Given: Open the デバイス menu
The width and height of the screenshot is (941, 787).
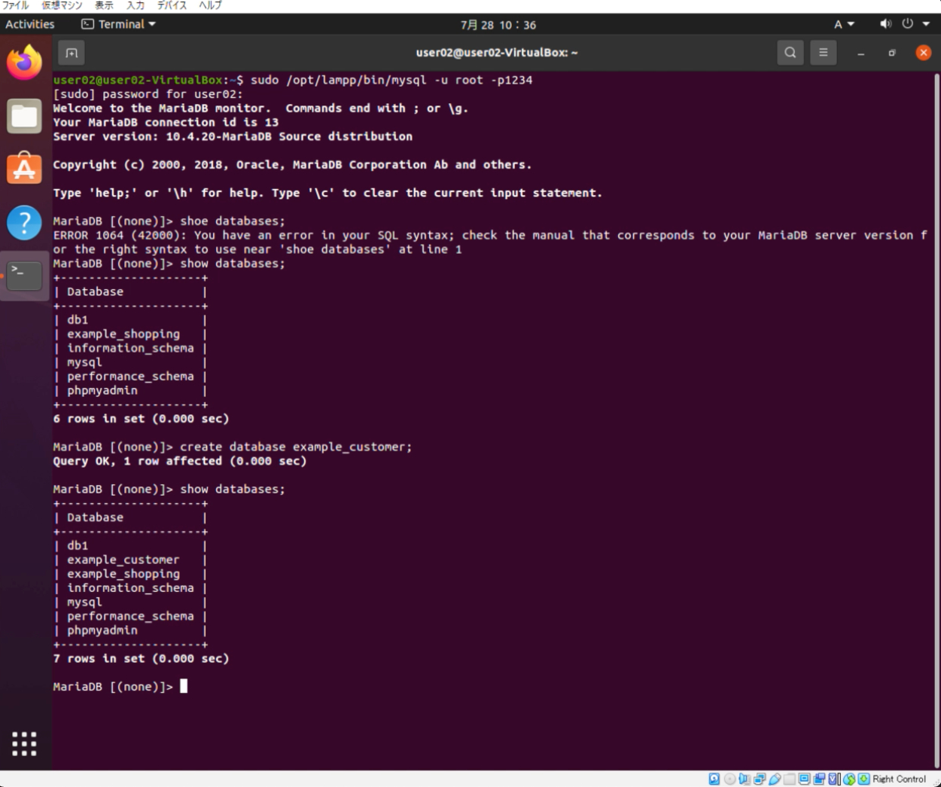Looking at the screenshot, I should 172,5.
